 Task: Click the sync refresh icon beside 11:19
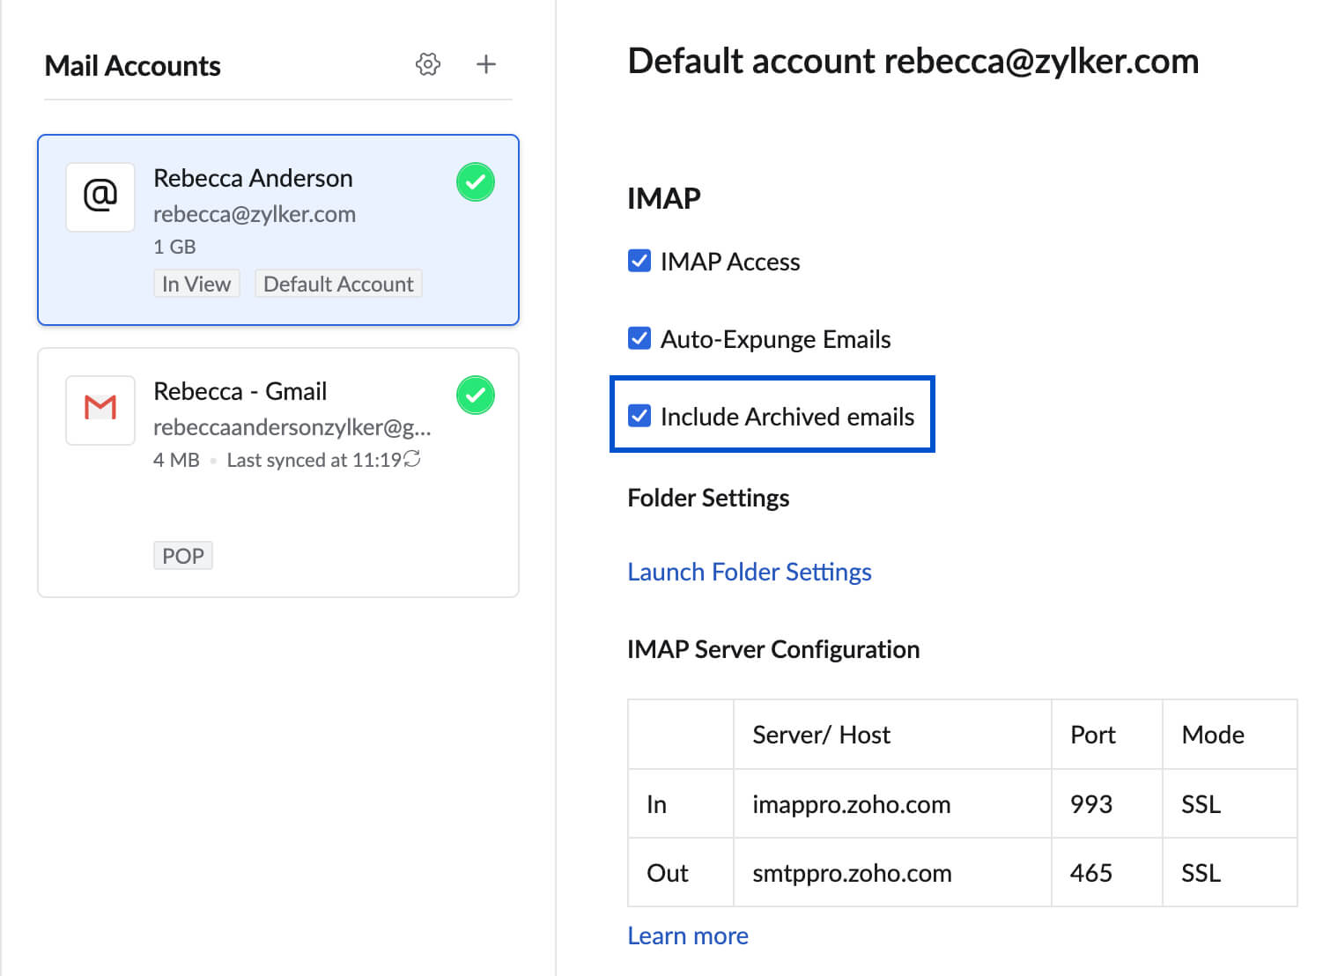tap(412, 459)
